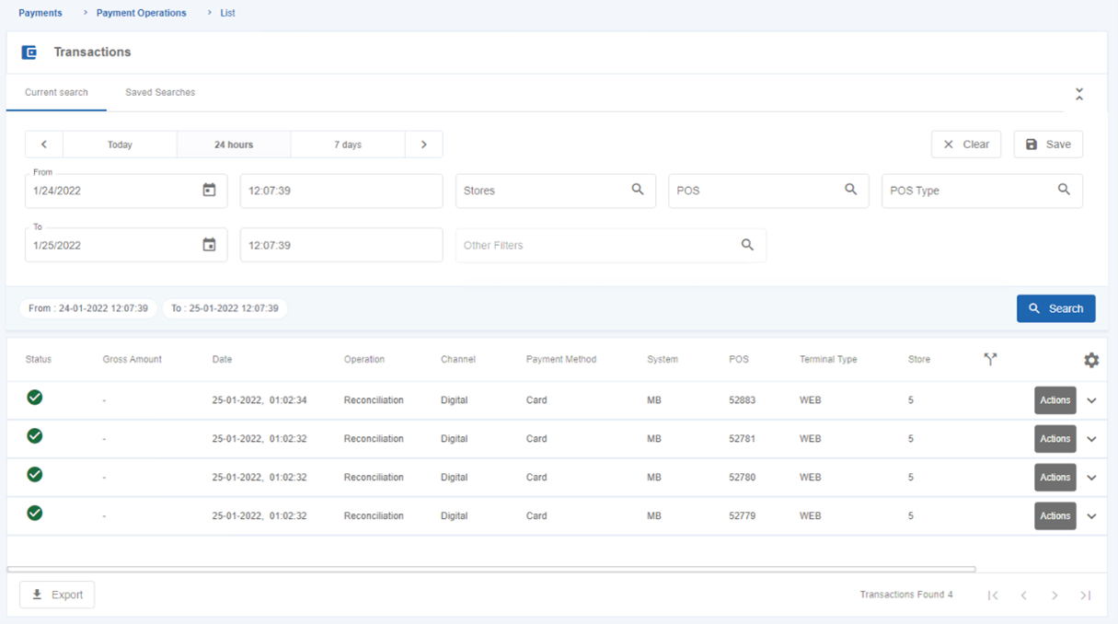Image resolution: width=1118 pixels, height=624 pixels.
Task: Click the POS Type search magnifier icon
Action: point(1064,190)
